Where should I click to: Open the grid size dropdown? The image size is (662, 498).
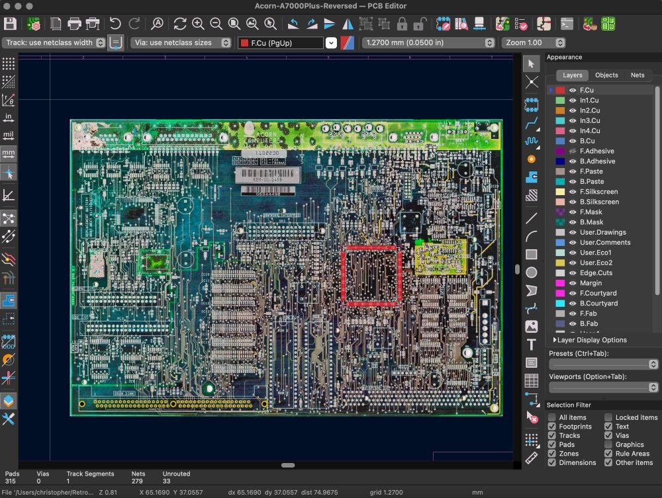[x=428, y=42]
